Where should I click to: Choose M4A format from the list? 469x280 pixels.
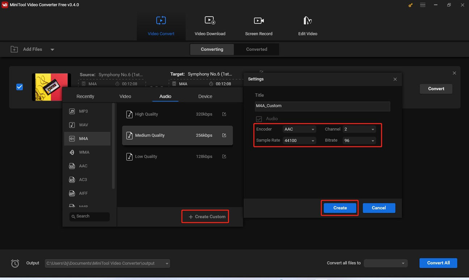pos(87,139)
